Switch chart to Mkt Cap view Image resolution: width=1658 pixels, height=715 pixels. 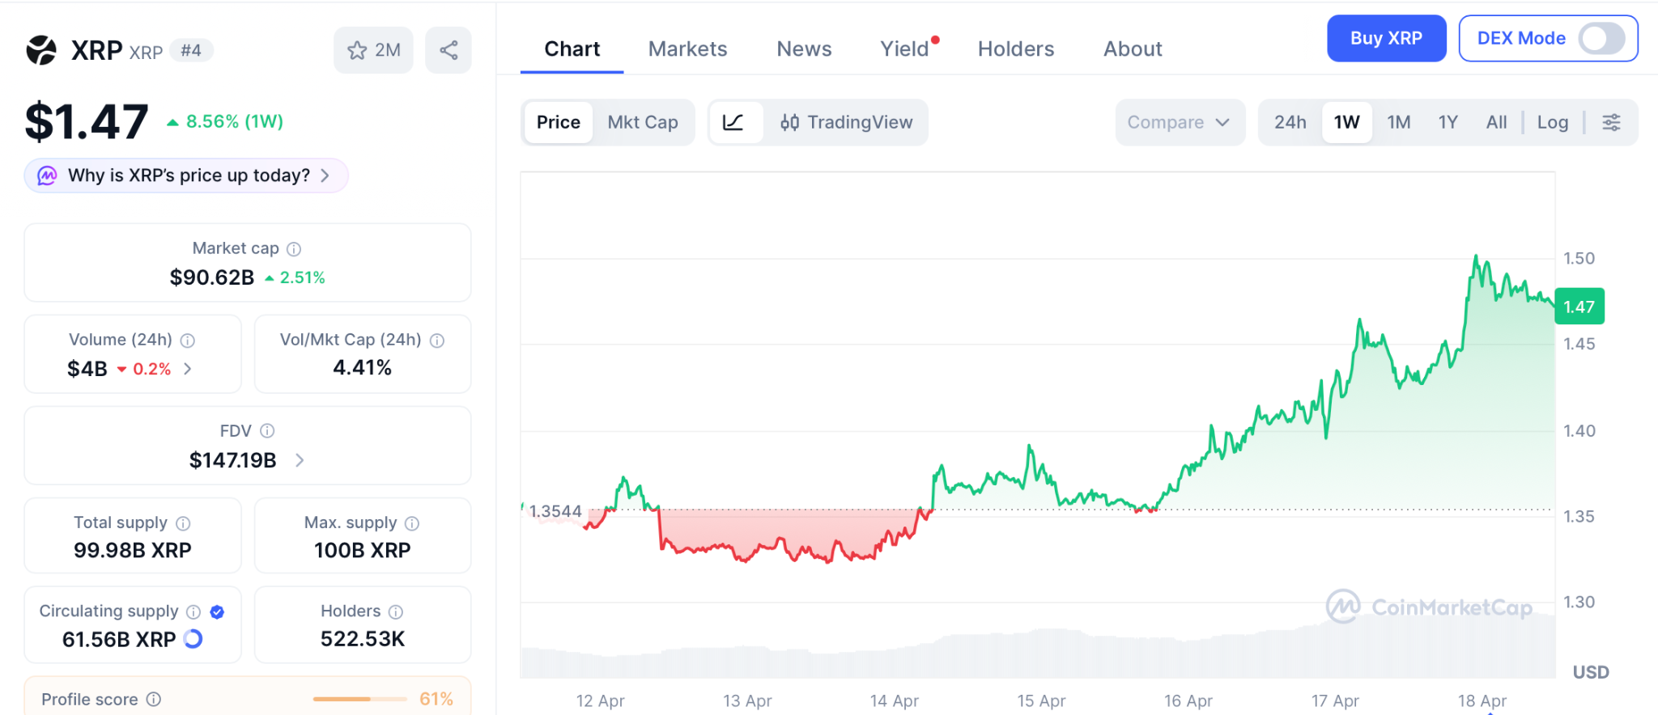[x=643, y=122]
